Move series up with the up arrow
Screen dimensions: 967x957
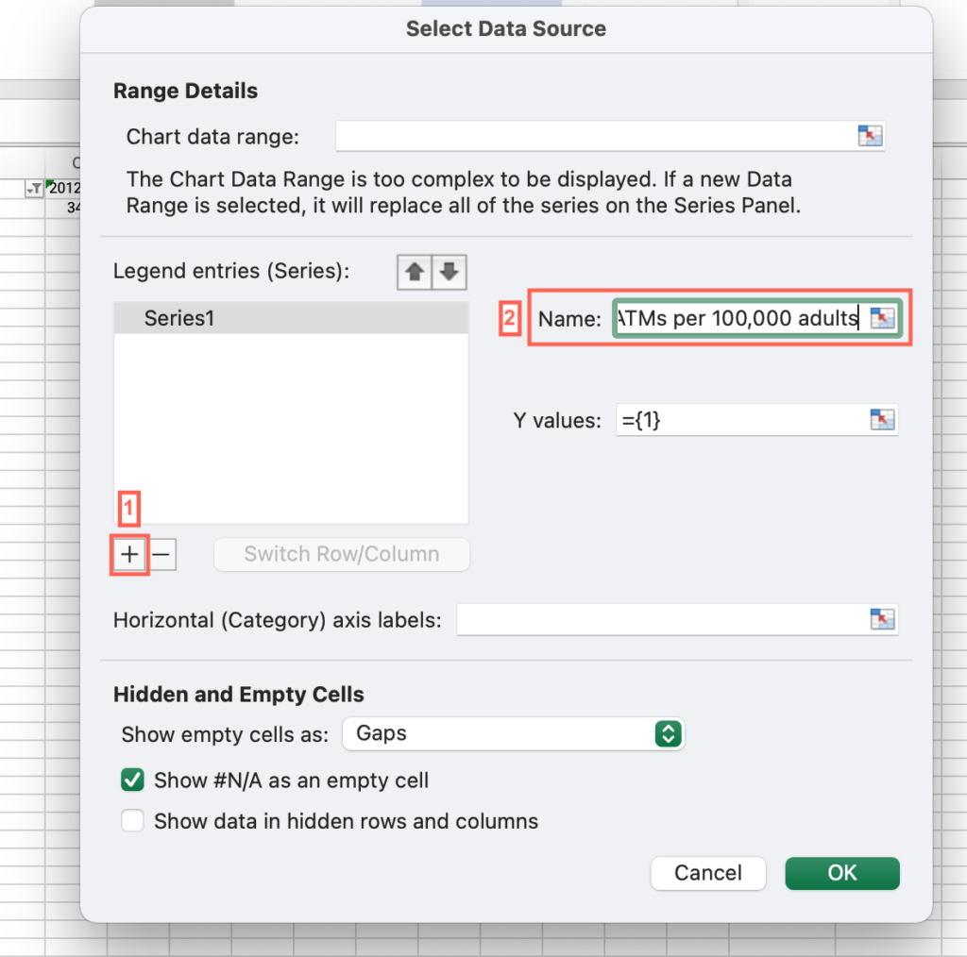pos(415,272)
